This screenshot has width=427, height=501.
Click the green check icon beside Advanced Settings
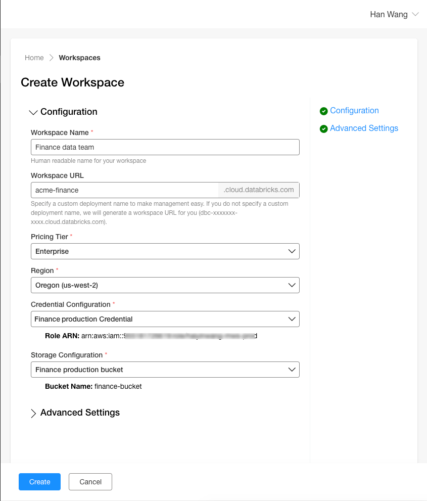324,129
